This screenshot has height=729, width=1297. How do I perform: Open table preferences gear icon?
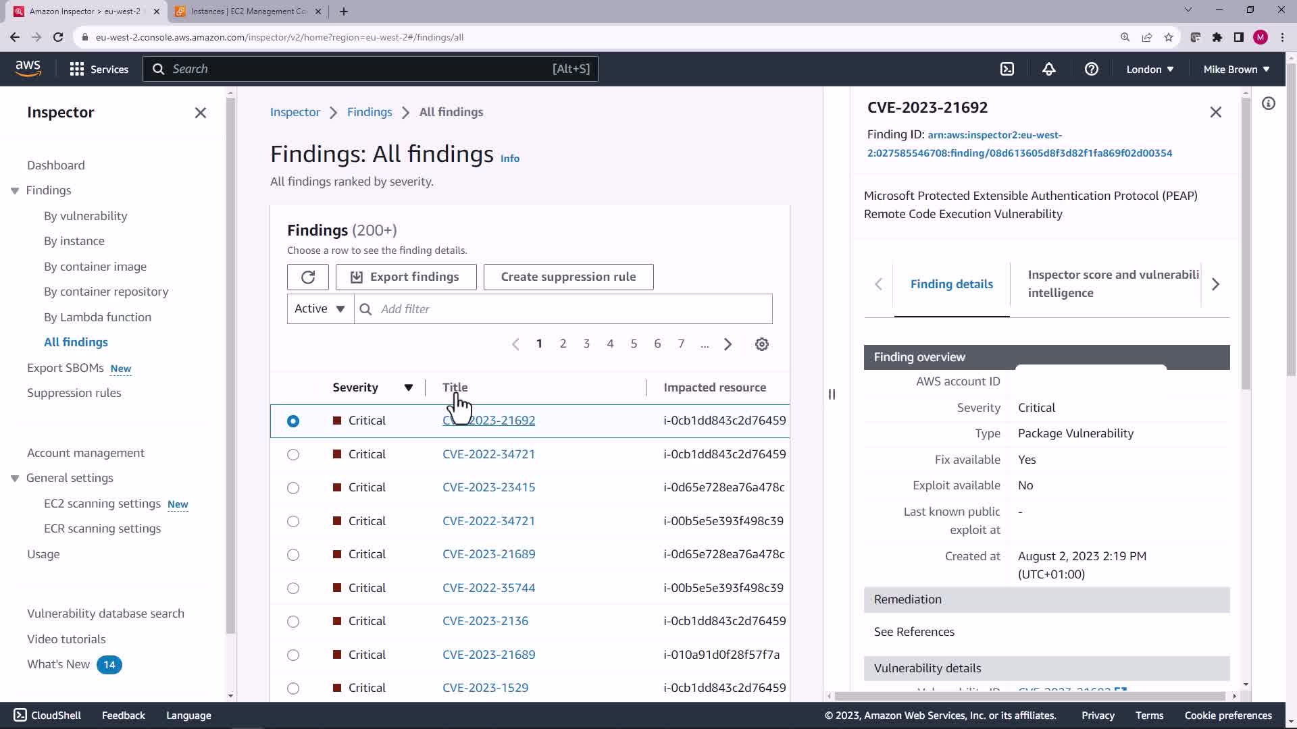[761, 344]
